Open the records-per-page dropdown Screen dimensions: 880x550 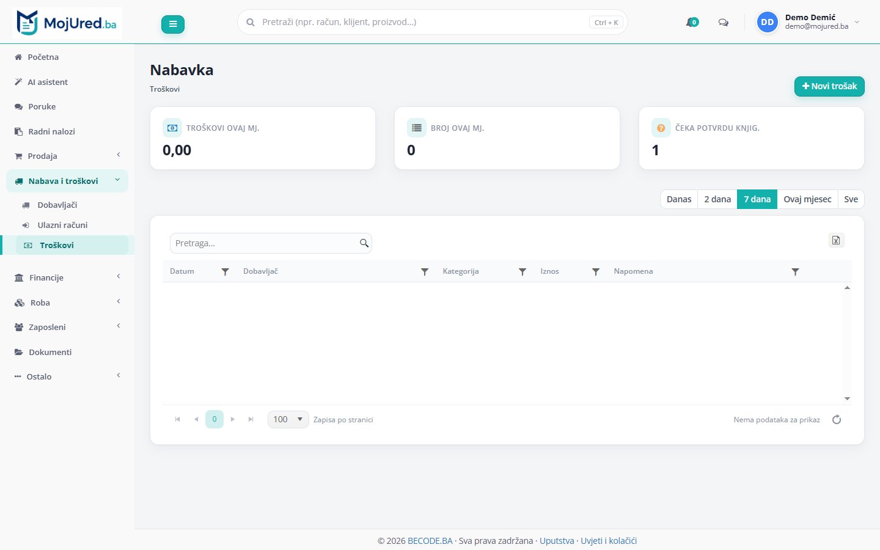click(288, 419)
